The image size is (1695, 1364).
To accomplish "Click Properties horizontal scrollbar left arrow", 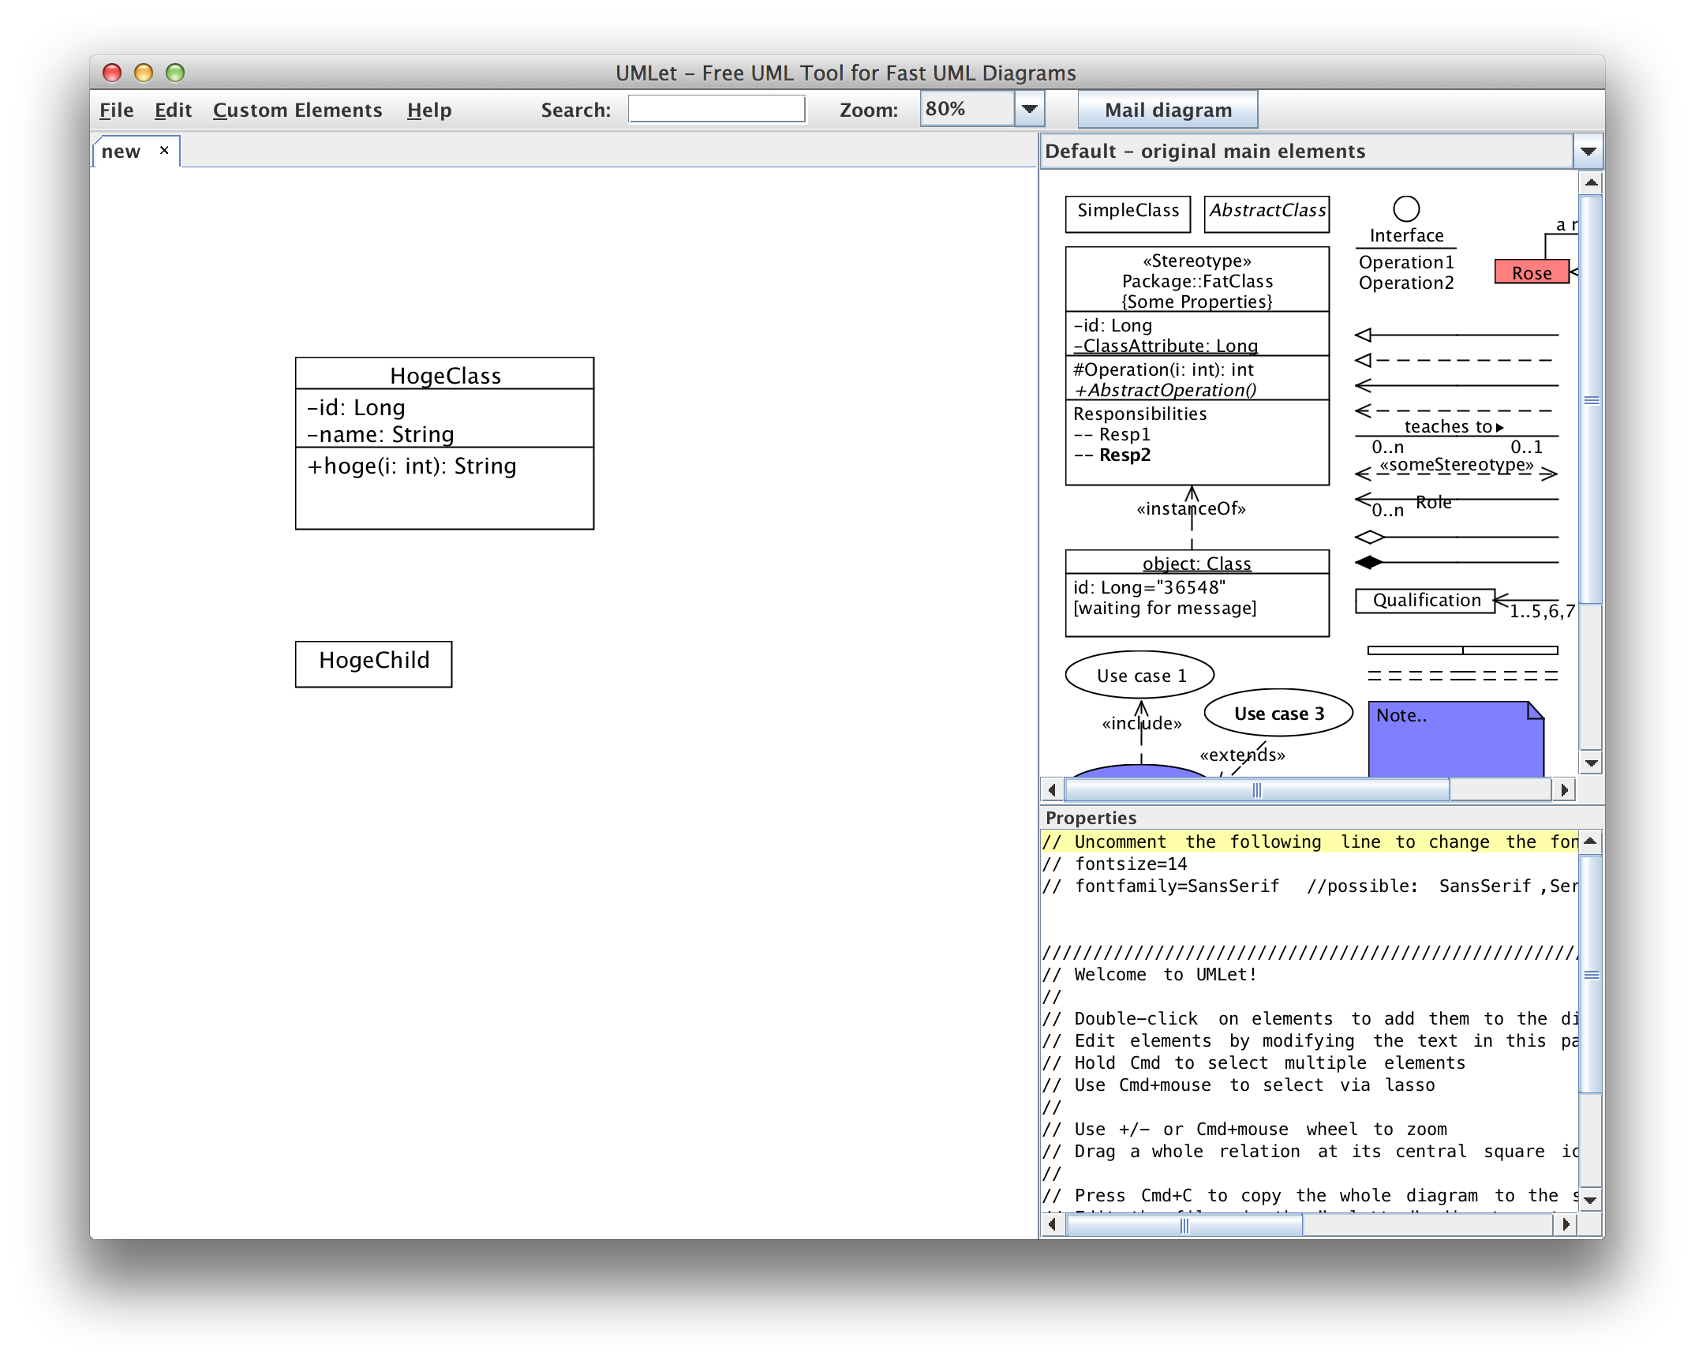I will [x=1052, y=1224].
